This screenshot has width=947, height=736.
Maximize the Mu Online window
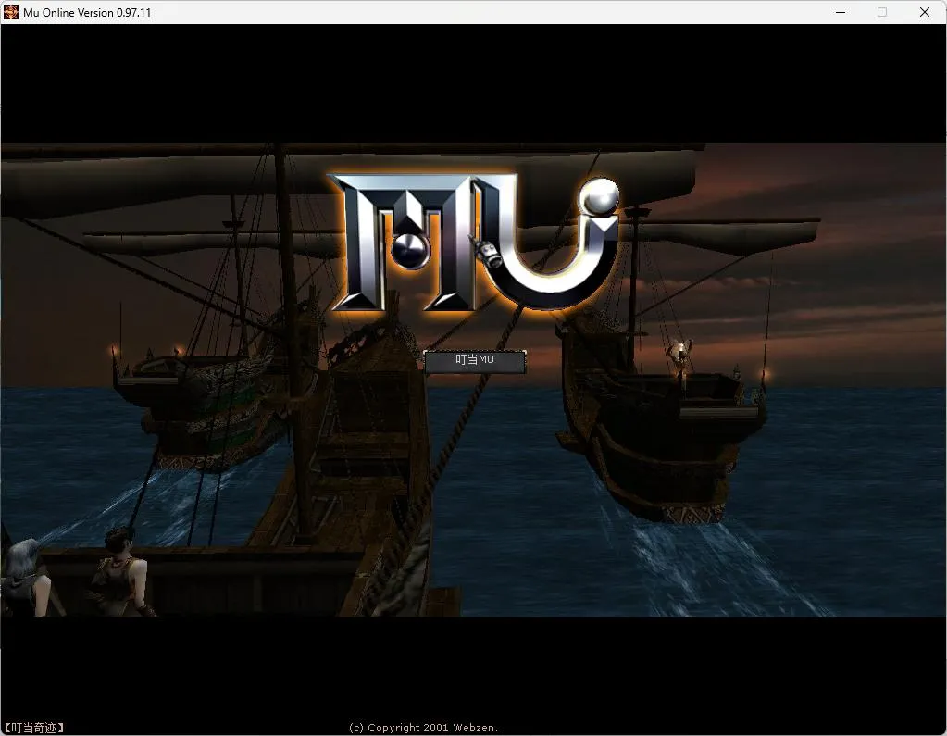pyautogui.click(x=882, y=12)
